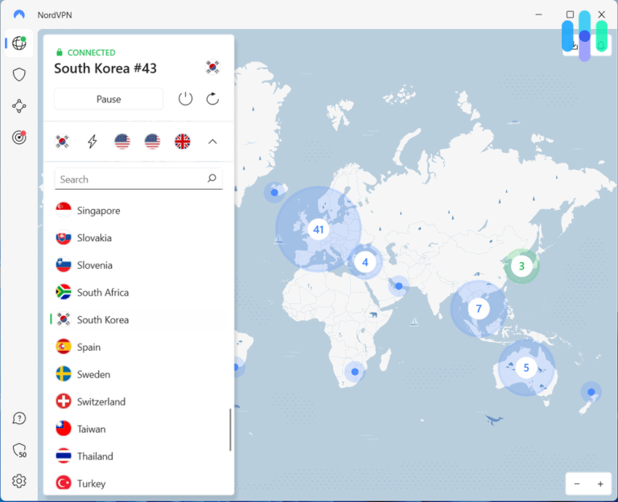The width and height of the screenshot is (618, 502).
Task: Click the UAE server dot on map
Action: [399, 286]
